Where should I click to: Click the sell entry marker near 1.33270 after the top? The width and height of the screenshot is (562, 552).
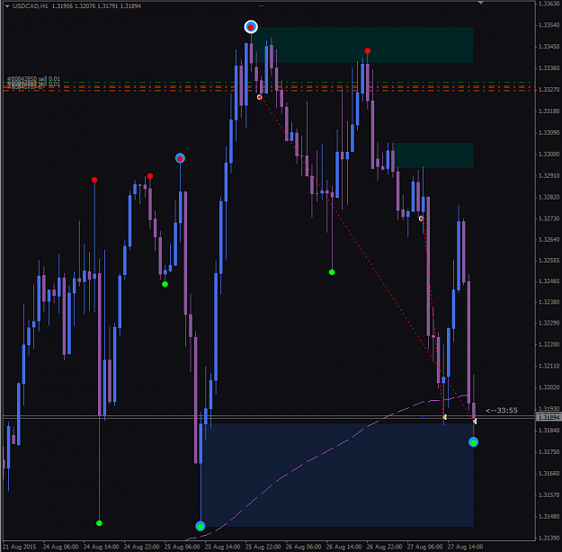pyautogui.click(x=260, y=97)
